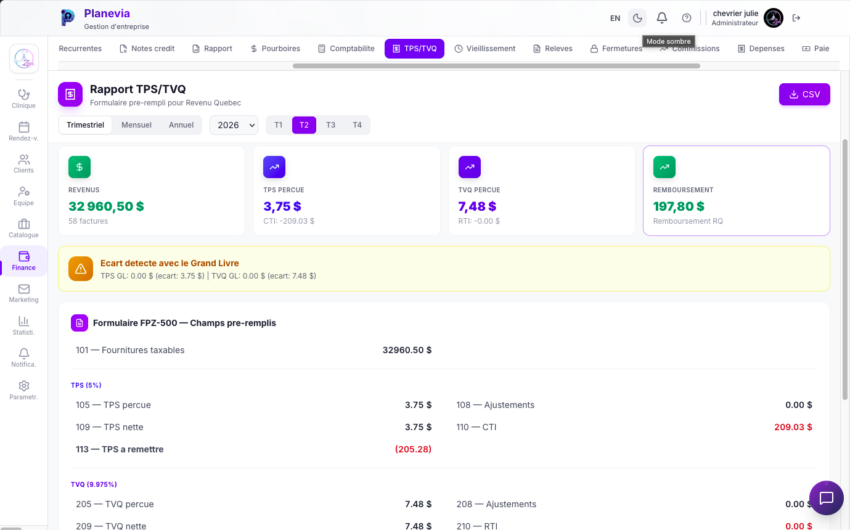Viewport: 850px width, 530px height.
Task: Click '108 — Ajustements' label
Action: (x=496, y=405)
